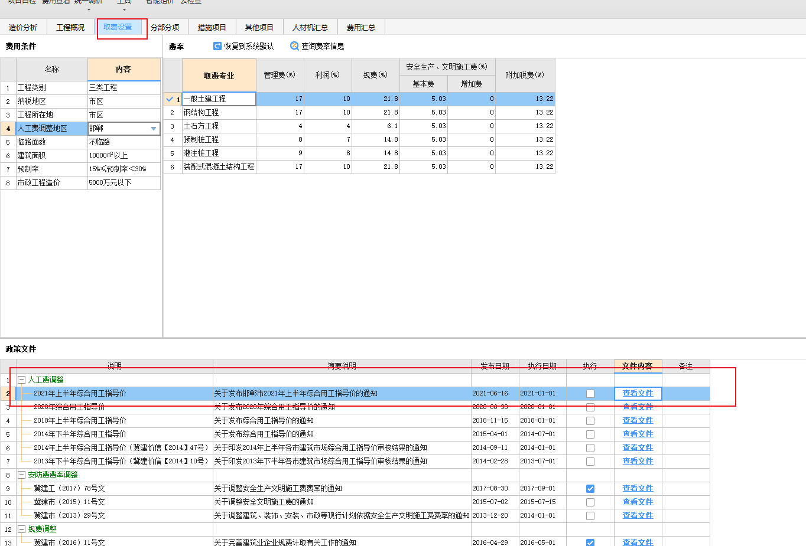Click the 预制率 value cell
This screenshot has height=546, width=806.
123,169
